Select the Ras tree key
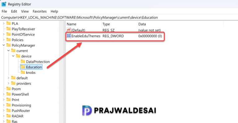 pyautogui.click(x=15, y=121)
